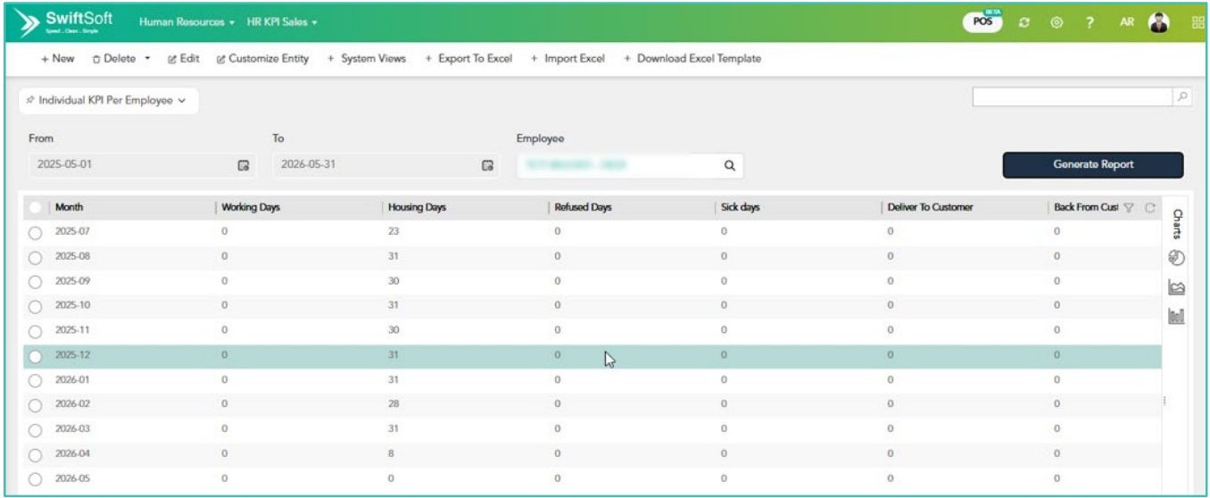The height and width of the screenshot is (498, 1210).
Task: Sort by the Sick days column header
Action: coord(741,207)
